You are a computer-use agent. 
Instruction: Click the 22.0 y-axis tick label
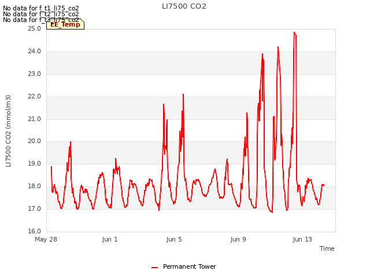(35, 97)
